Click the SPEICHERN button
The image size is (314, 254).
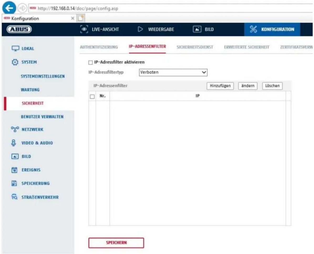pyautogui.click(x=116, y=243)
